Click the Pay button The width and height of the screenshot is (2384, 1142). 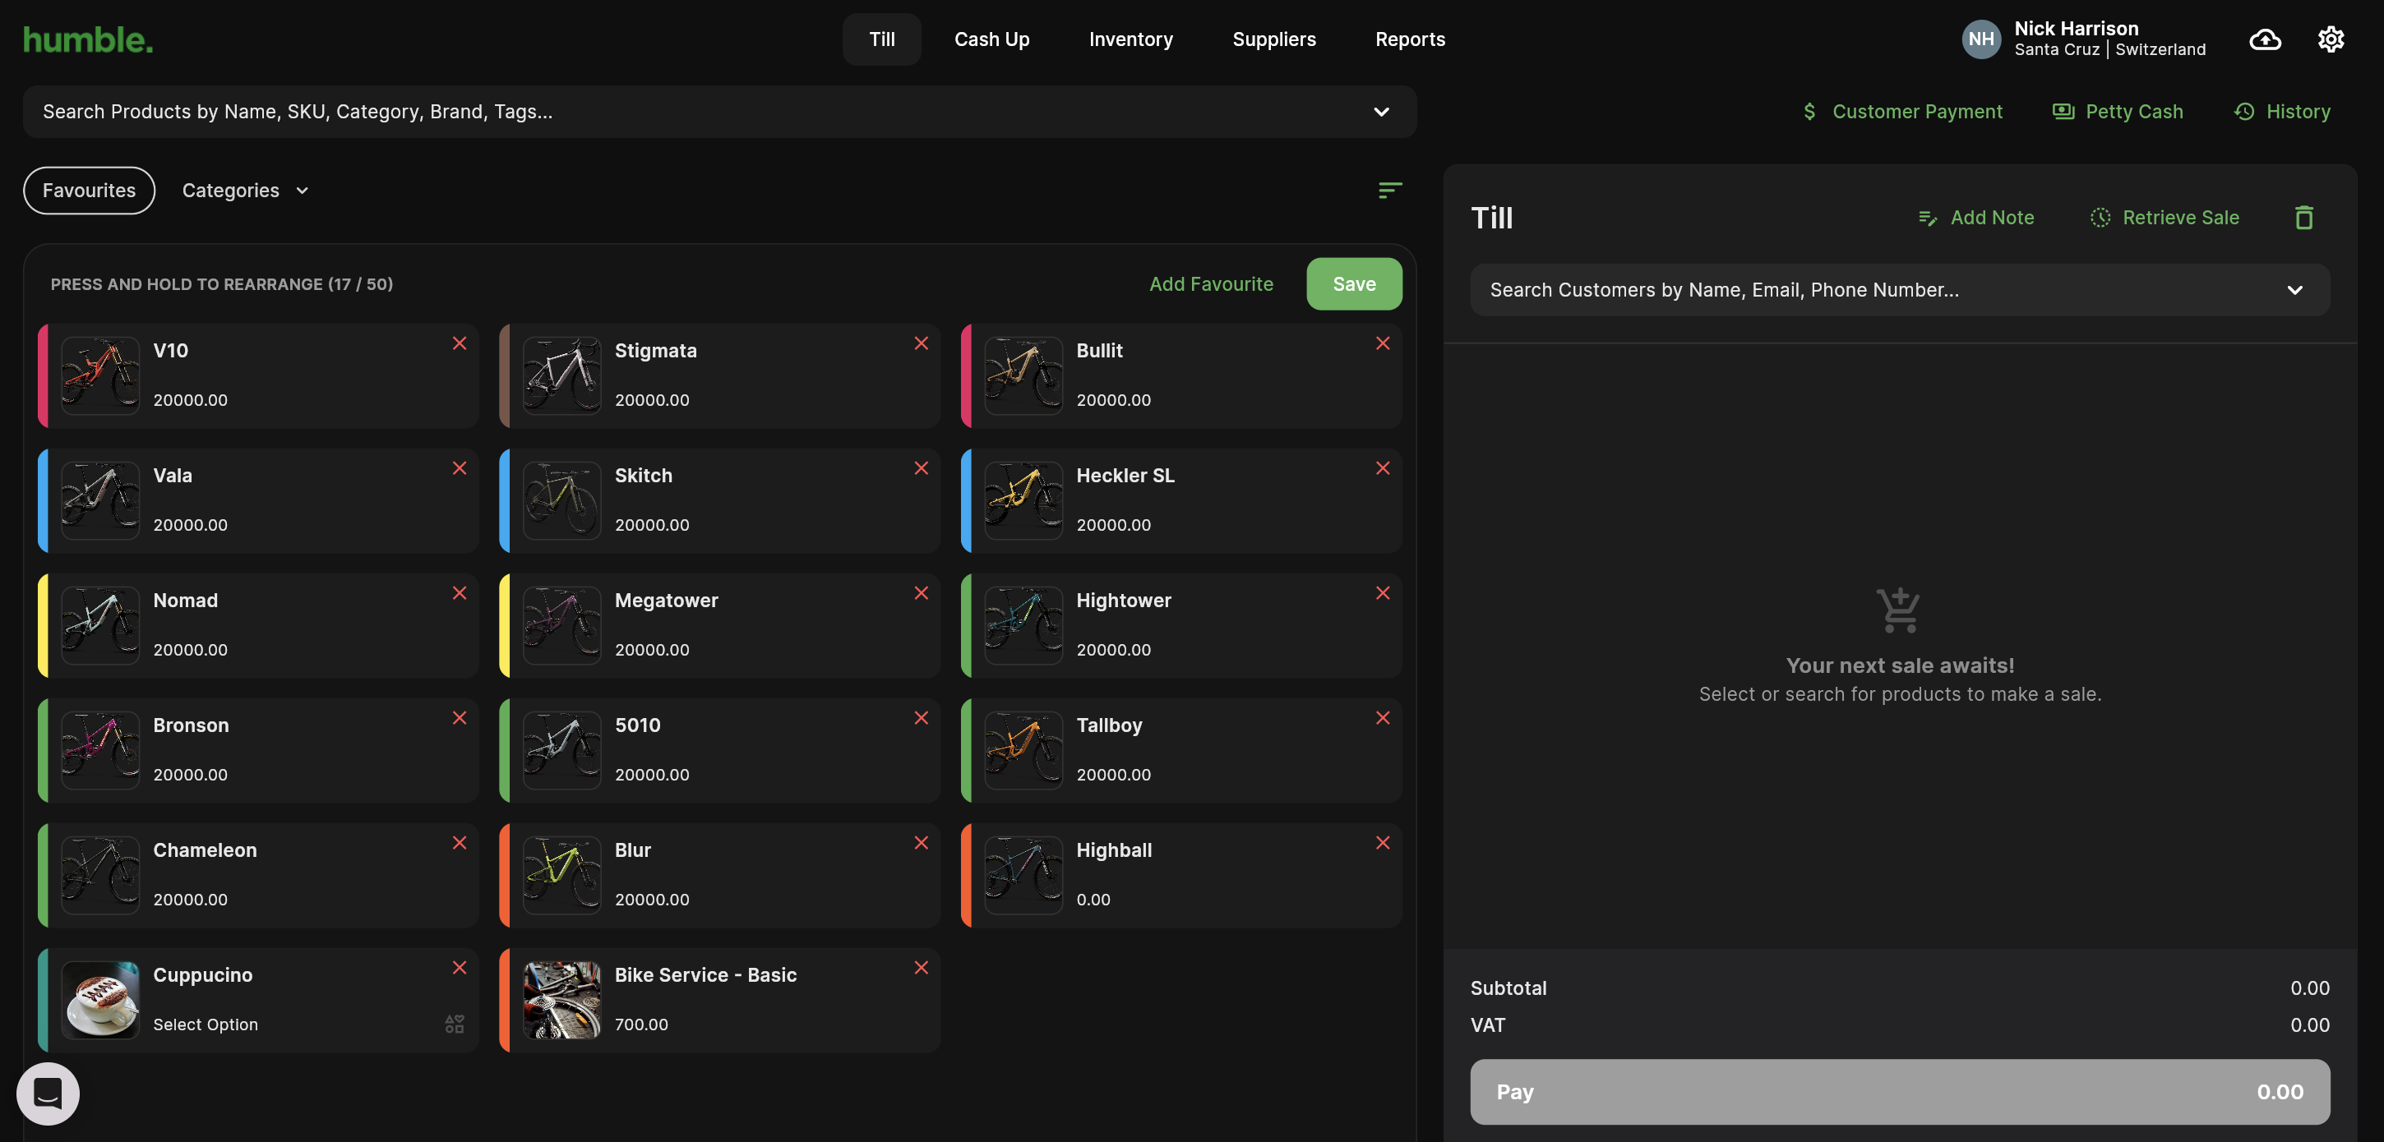(x=1899, y=1091)
